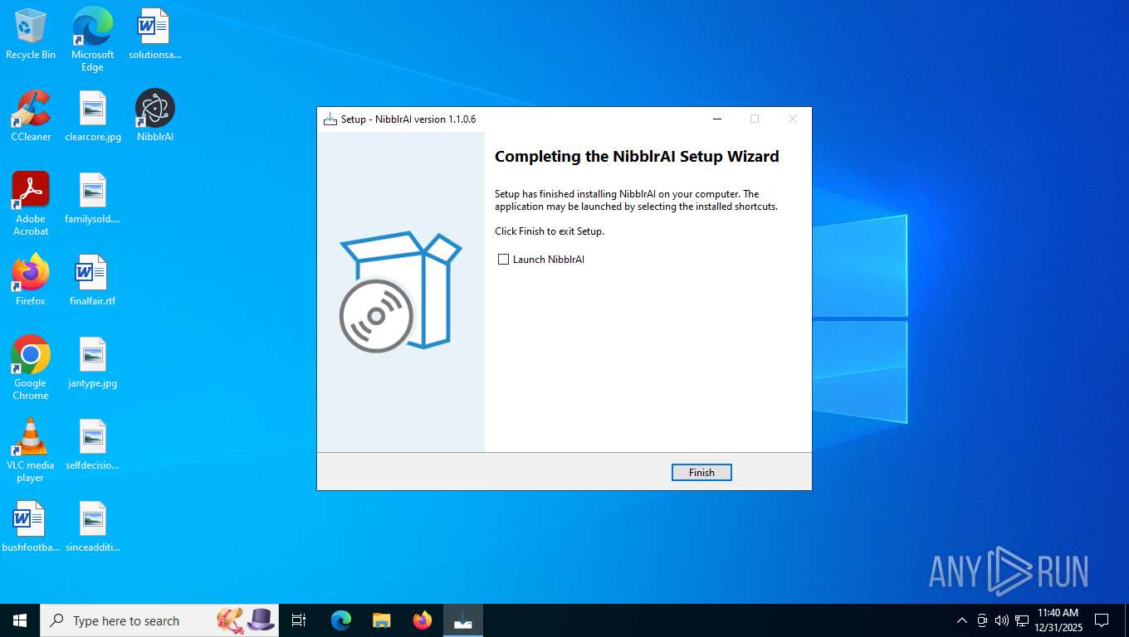Click the Setup installer title bar icon

(x=330, y=119)
